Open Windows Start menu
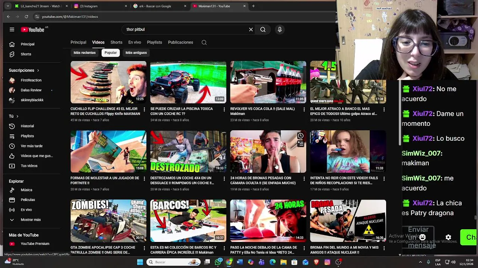Screen dimensions: 478x268 140,262
